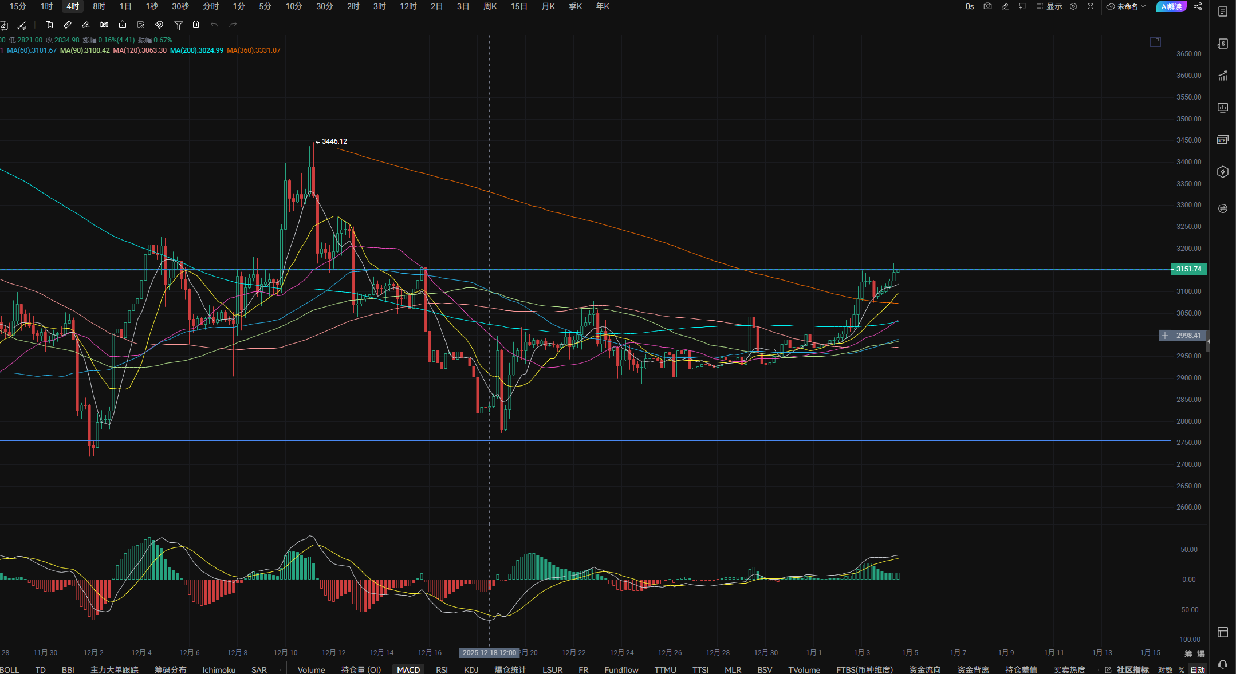Click the screenshot camera icon
Image resolution: width=1236 pixels, height=674 pixels.
click(987, 6)
